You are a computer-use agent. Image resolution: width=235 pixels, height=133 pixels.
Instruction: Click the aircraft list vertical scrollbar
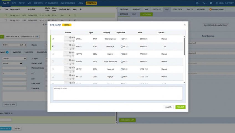pyautogui.click(x=184, y=44)
